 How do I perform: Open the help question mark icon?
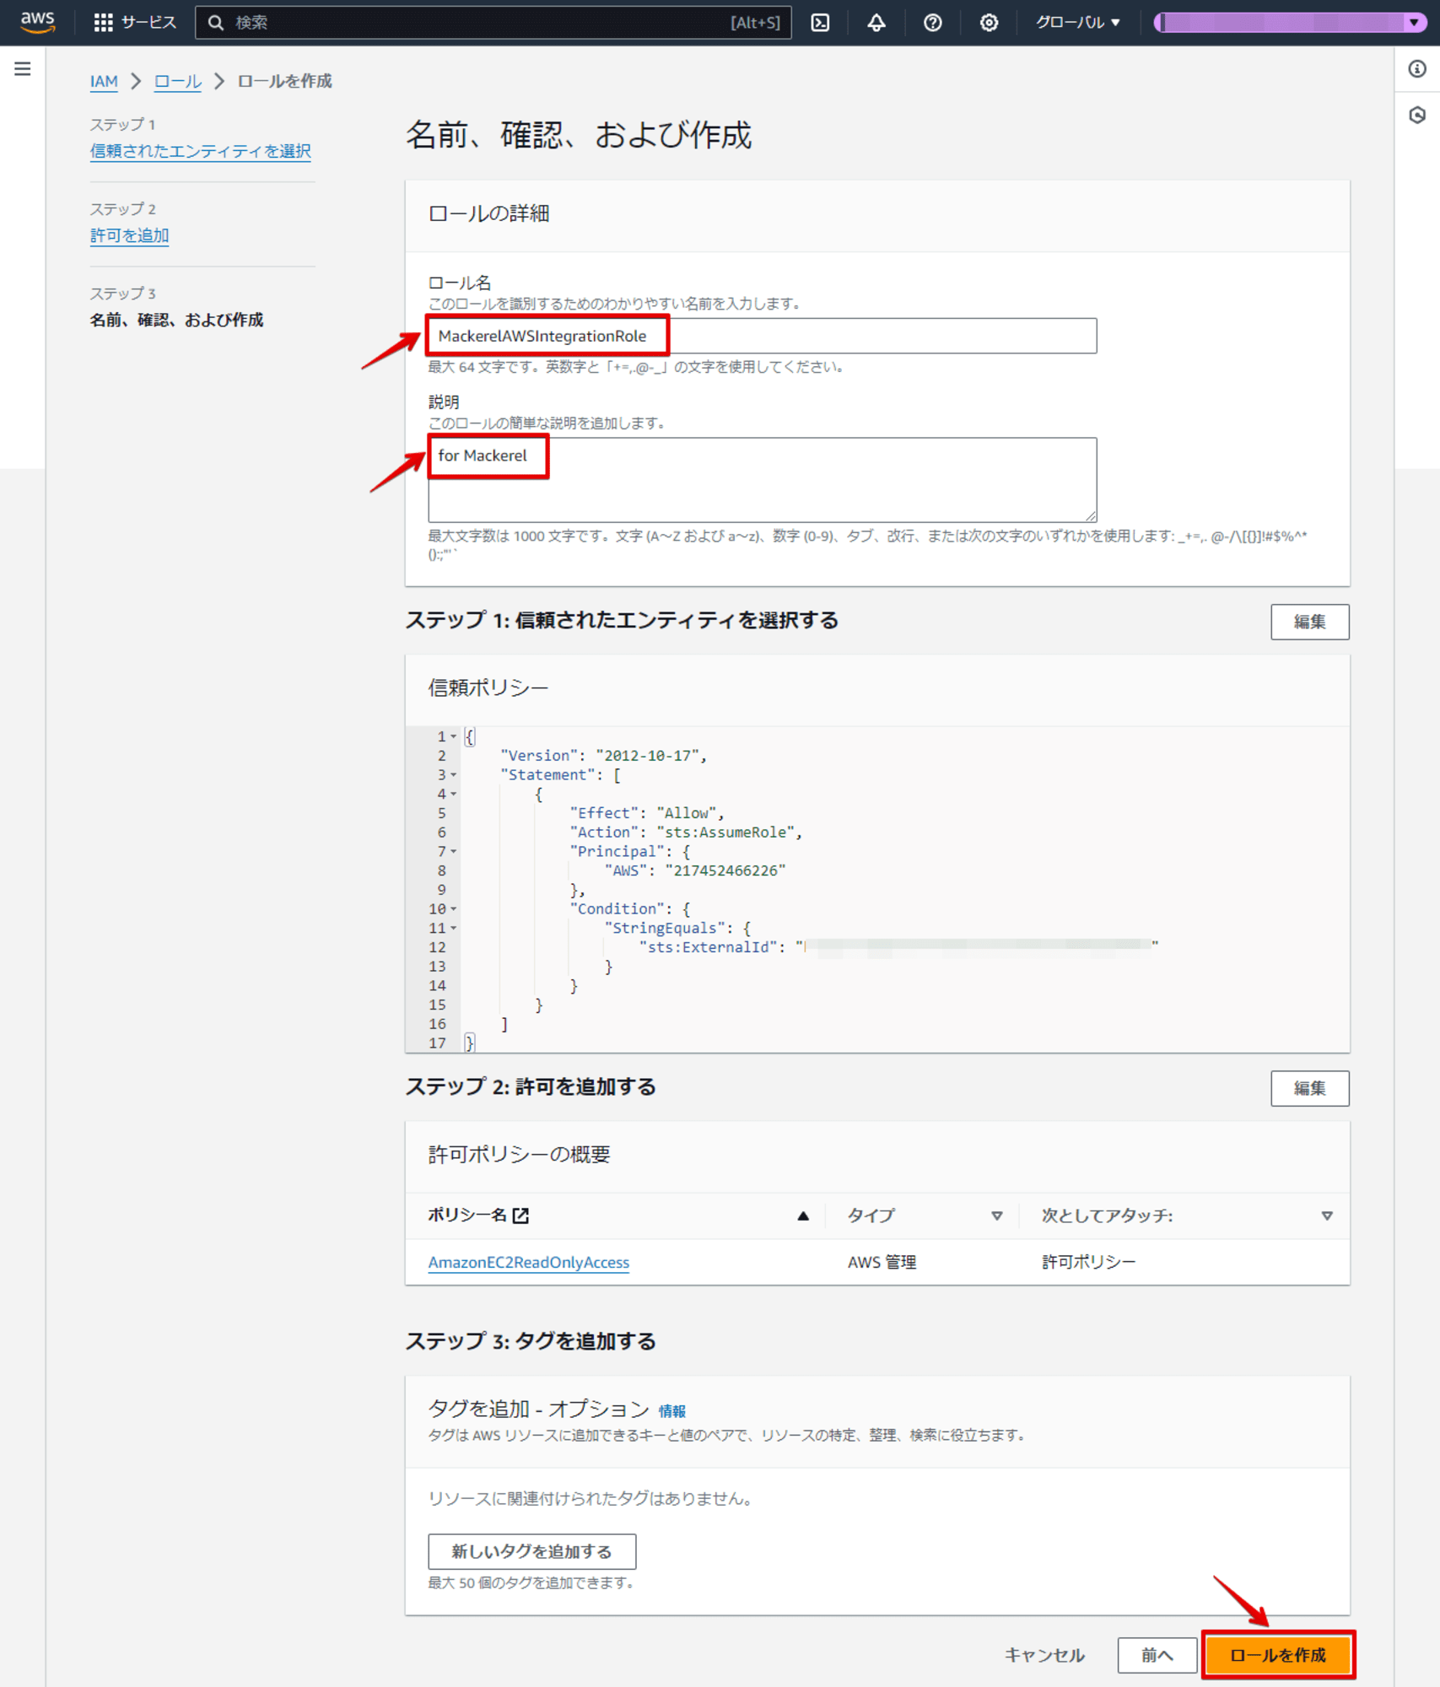pyautogui.click(x=932, y=23)
